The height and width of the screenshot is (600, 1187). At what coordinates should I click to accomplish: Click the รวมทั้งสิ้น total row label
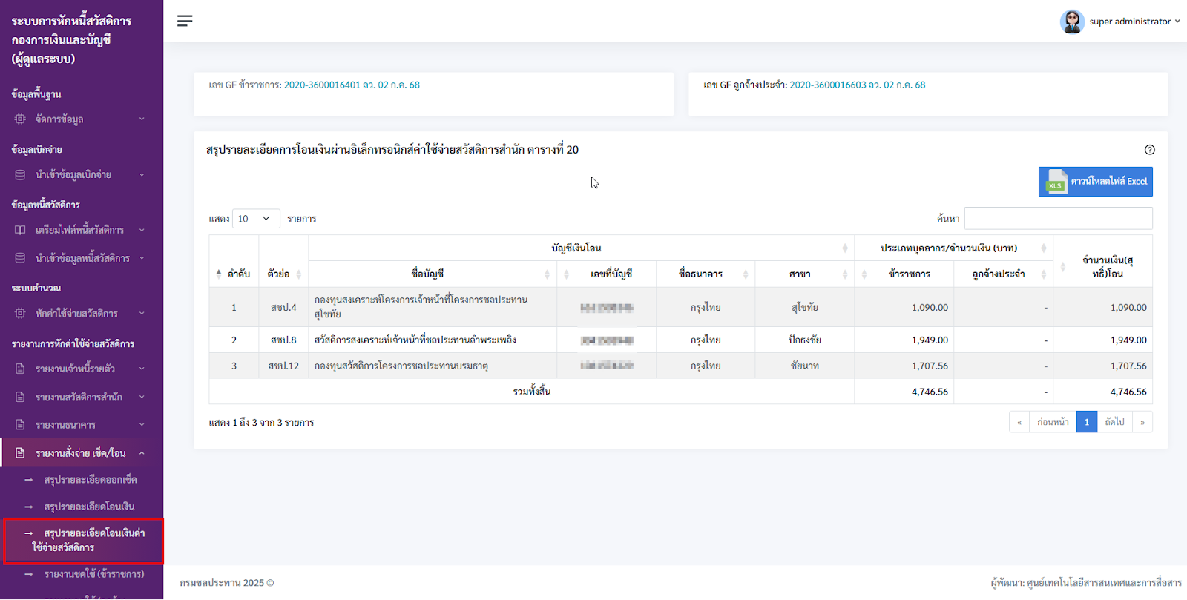532,392
